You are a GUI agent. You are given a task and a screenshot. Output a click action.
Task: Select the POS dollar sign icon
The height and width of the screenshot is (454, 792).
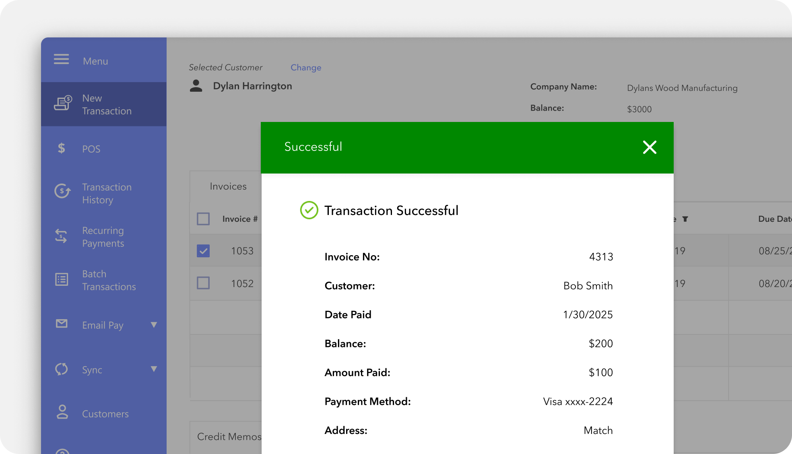pos(61,149)
